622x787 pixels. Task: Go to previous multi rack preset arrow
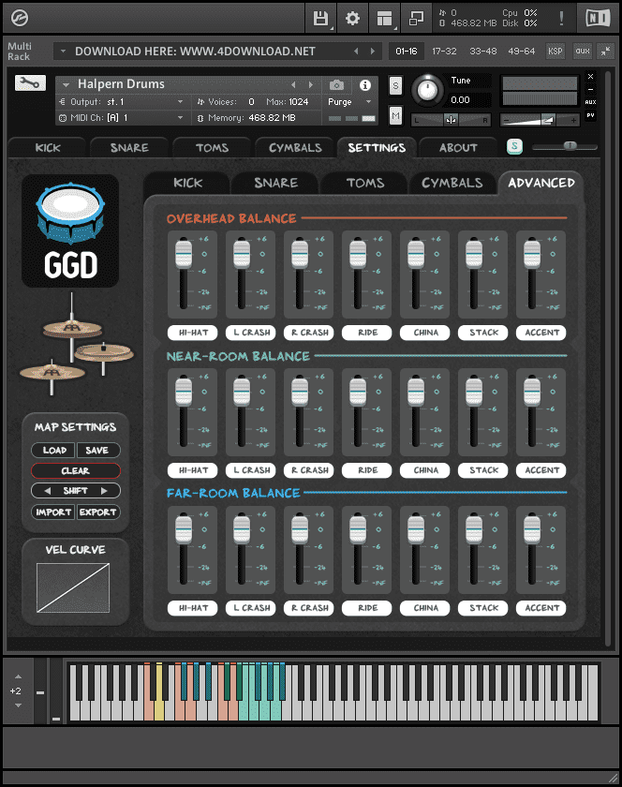(x=356, y=52)
